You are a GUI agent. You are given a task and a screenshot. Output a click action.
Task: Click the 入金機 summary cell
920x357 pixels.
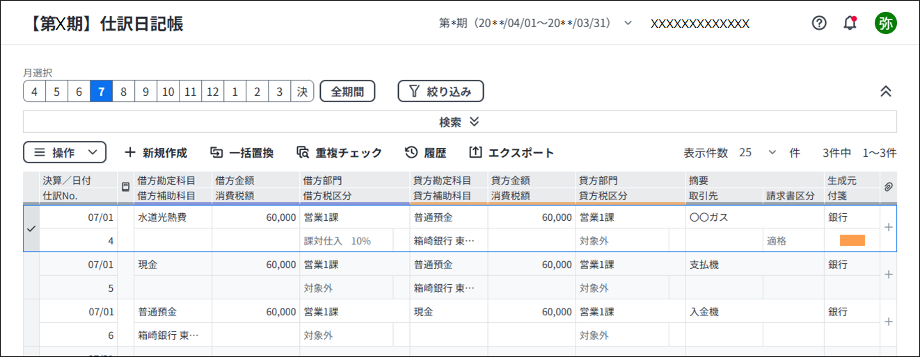(x=754, y=312)
